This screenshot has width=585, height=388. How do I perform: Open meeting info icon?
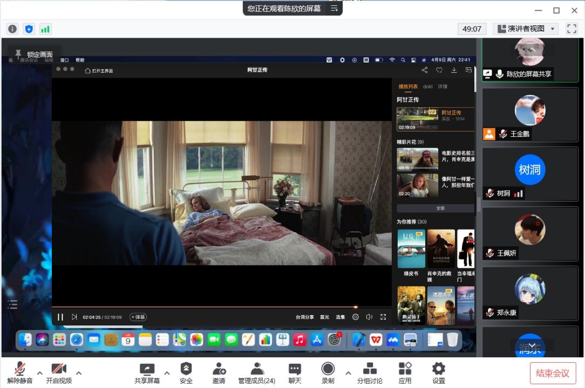12,29
